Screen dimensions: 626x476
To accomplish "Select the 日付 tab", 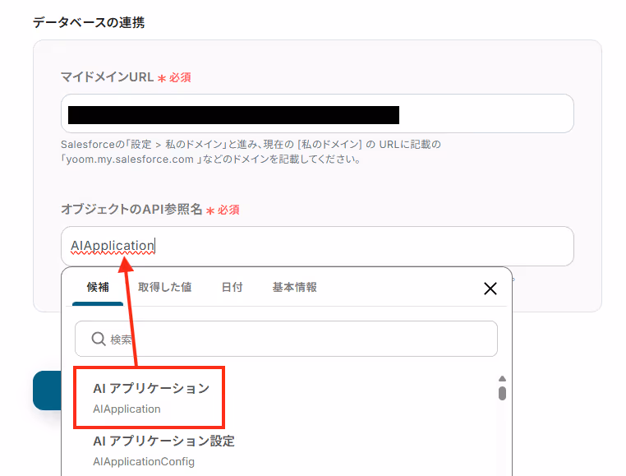I will coord(232,287).
